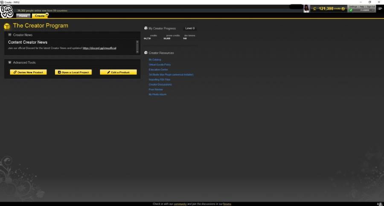384x206 pixels.
Task: Click Open a Local Project button
Action: tap(73, 72)
